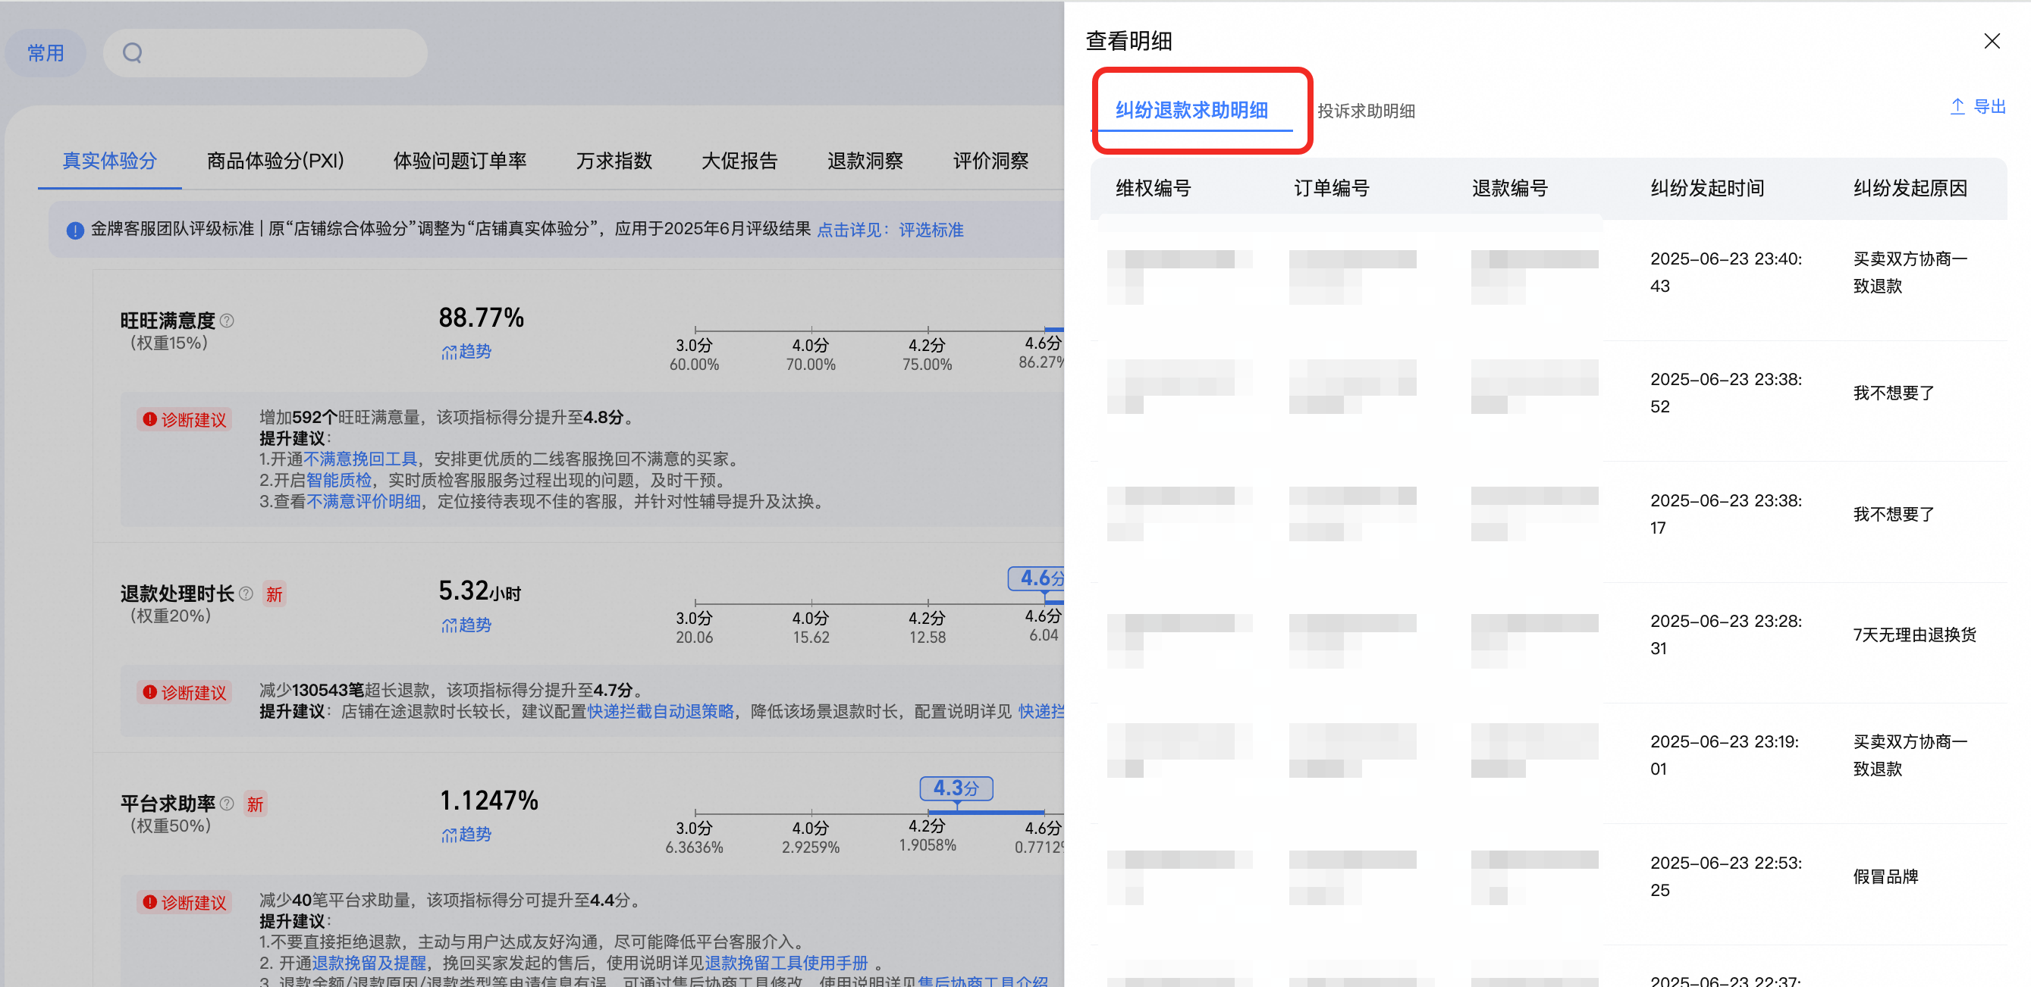
Task: Open 不满意挽回工具 link
Action: click(360, 459)
